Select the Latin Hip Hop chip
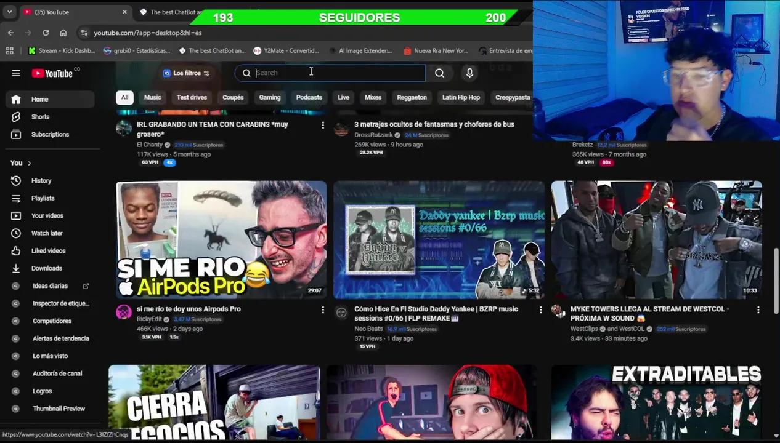 461,97
